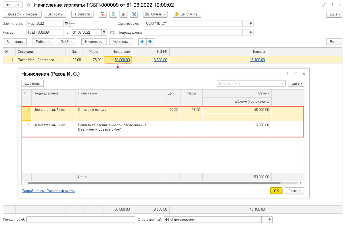The width and height of the screenshot is (345, 225).
Task: Click the Поиск (Ctrl+F) search box
Action: 248,83
